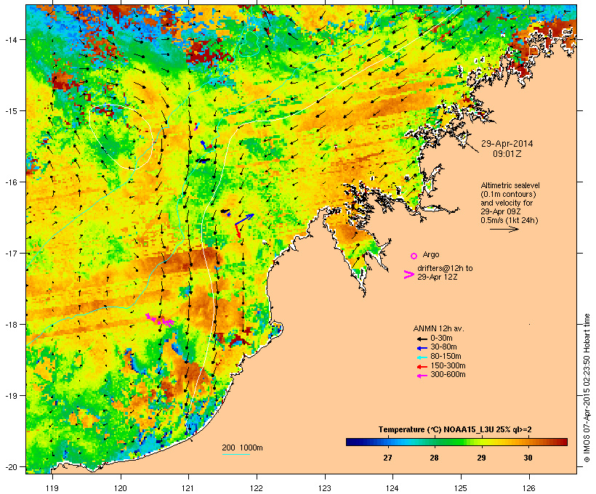This screenshot has width=596, height=494.
Task: Click the cyan 200 1000m isobath line sample
Action: coord(235,454)
